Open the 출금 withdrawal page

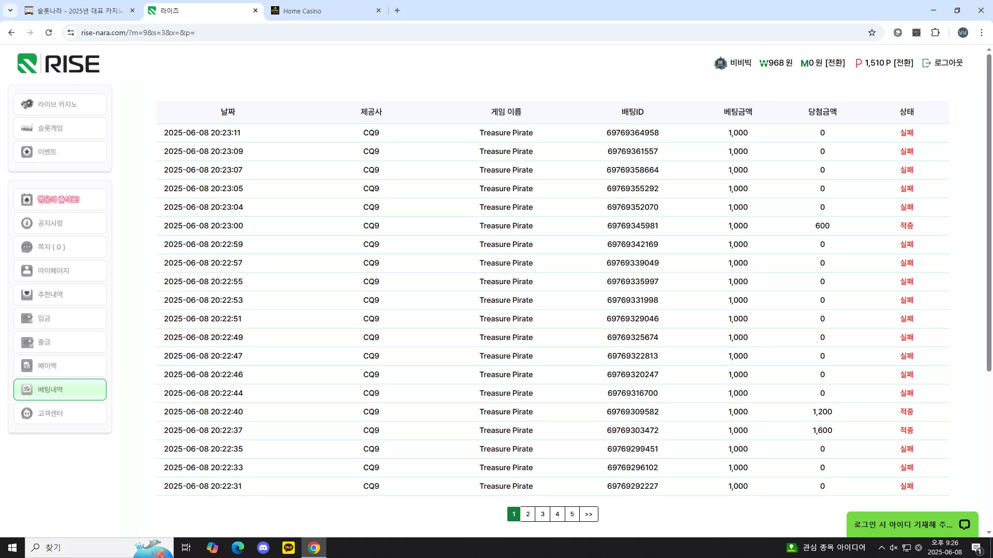tap(60, 342)
